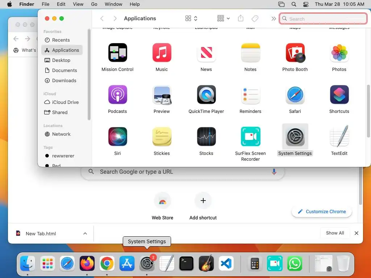Launch Firefox from the Dock
371x278 pixels.
click(x=87, y=264)
